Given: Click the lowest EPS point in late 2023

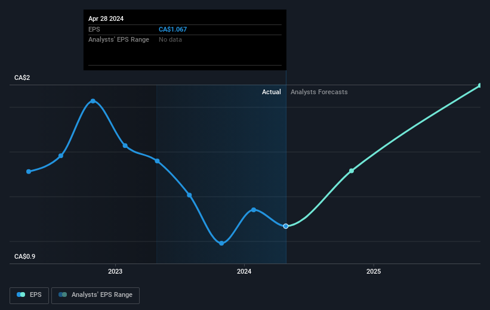Looking at the screenshot, I should click(221, 243).
